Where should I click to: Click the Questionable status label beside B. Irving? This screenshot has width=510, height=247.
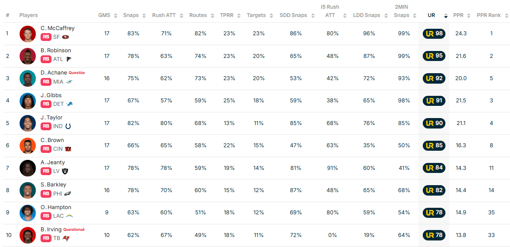click(x=74, y=230)
